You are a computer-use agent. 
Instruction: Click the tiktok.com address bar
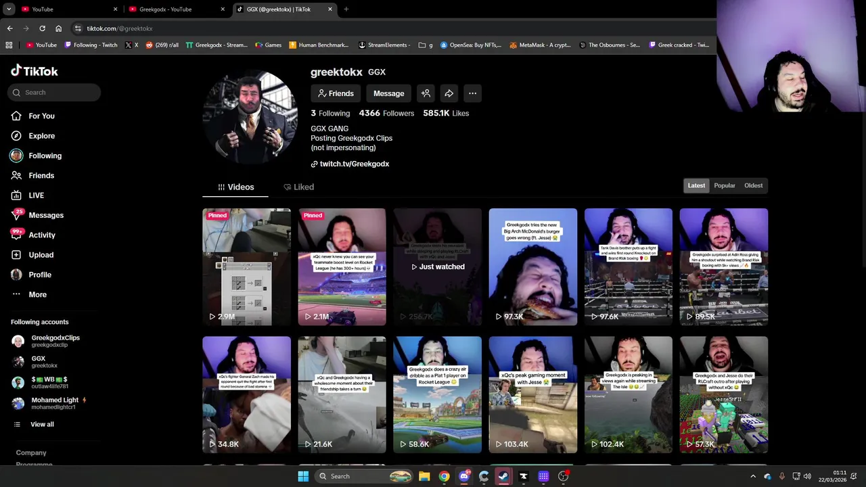392,28
